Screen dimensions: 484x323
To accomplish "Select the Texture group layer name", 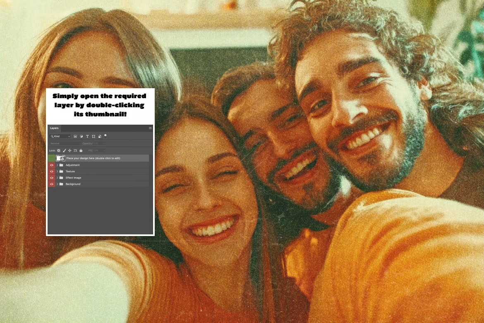I will [x=70, y=171].
